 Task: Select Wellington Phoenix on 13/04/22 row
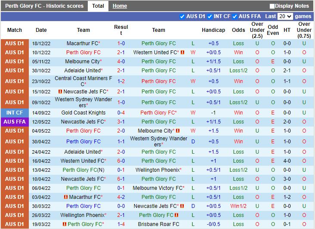pos(157,170)
